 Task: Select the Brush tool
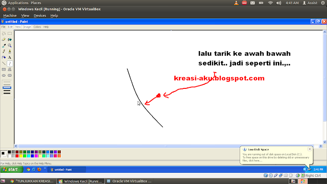pyautogui.click(x=10, y=51)
